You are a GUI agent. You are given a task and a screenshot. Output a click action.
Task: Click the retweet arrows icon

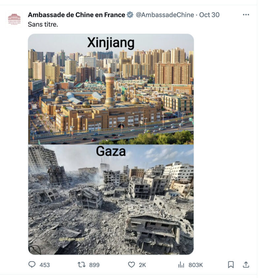[x=82, y=265]
